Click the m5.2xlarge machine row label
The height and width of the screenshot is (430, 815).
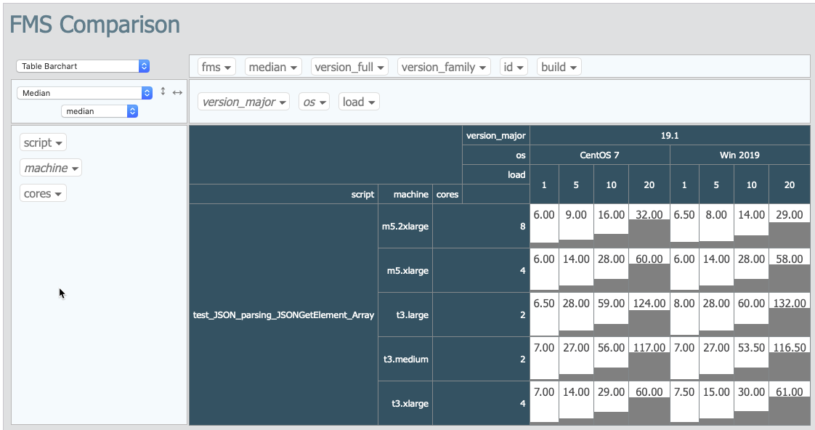click(405, 226)
